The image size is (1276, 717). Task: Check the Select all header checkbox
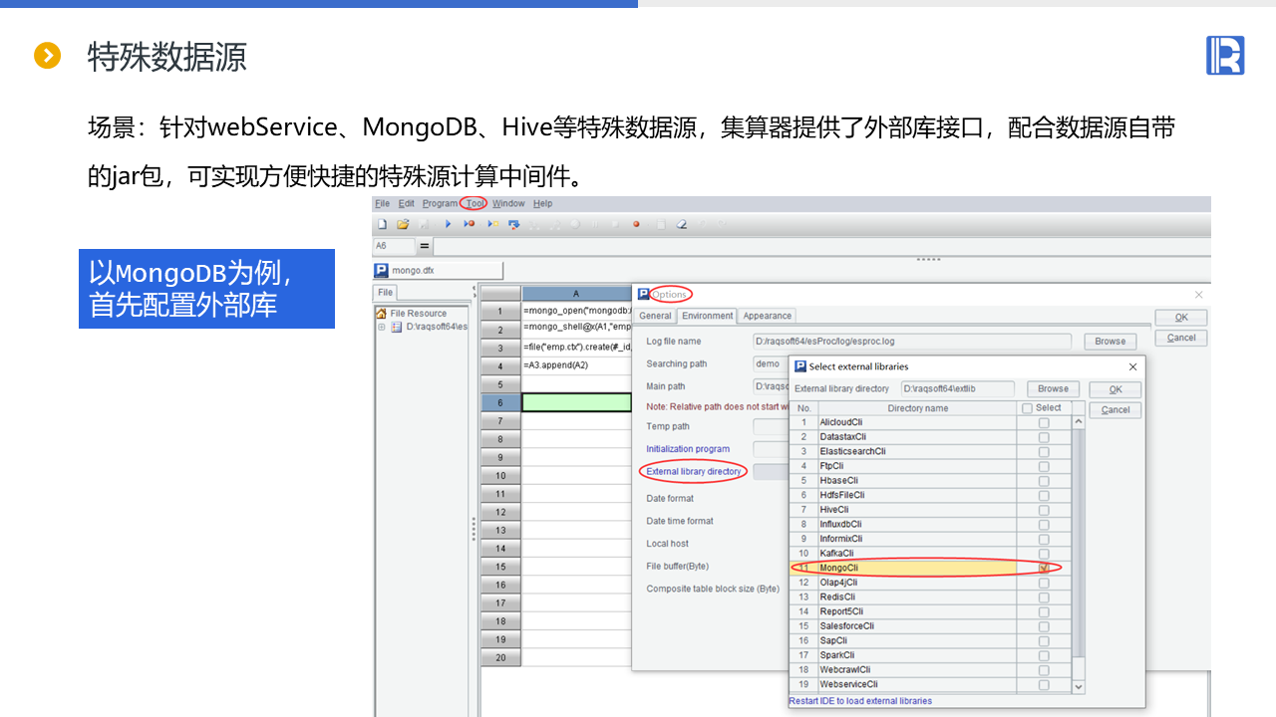(x=1028, y=408)
